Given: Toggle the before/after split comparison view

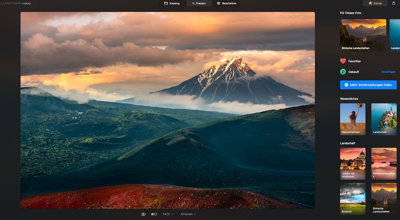Looking at the screenshot, I should click(x=154, y=214).
